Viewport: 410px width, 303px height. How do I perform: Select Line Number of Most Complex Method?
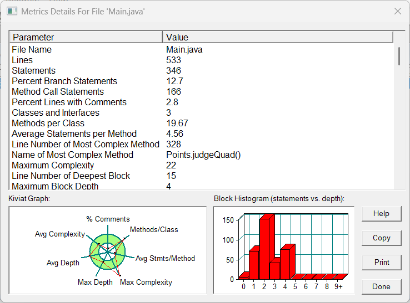click(201, 144)
